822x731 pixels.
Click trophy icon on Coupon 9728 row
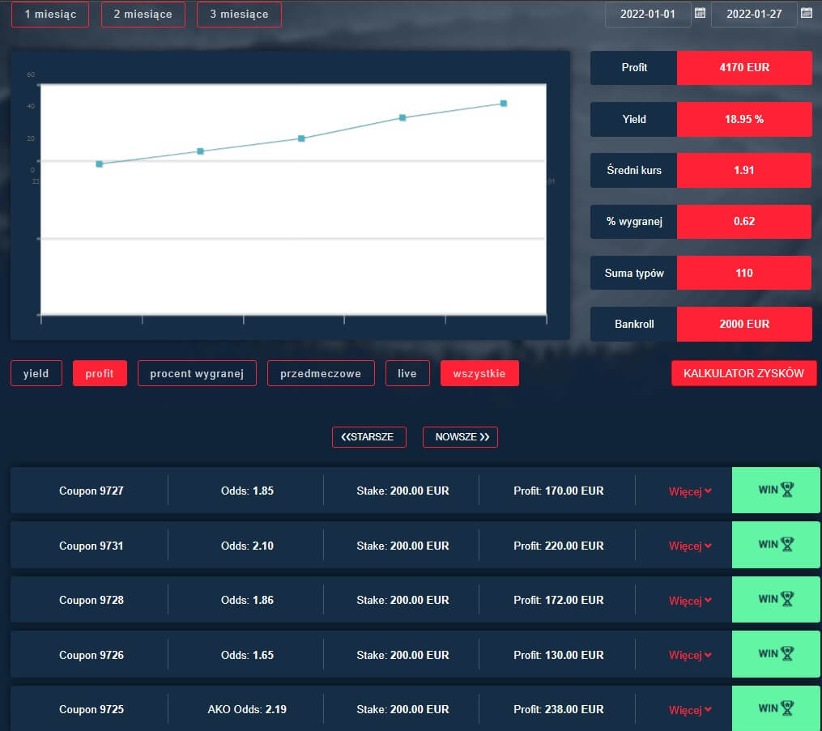[787, 599]
